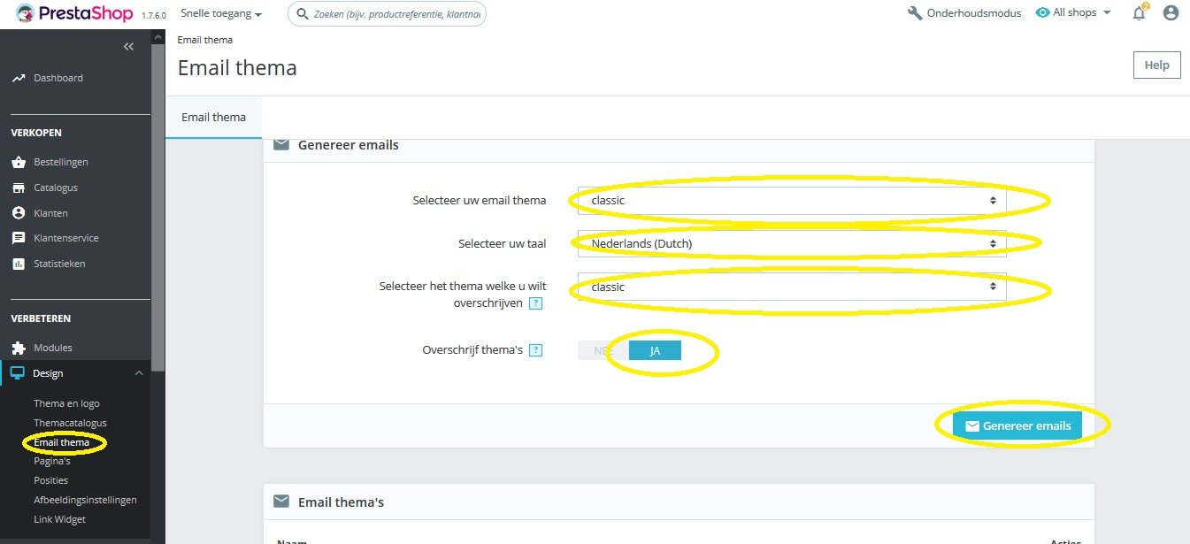Open the Selecteer uw email thema dropdown
1190x544 pixels.
792,201
